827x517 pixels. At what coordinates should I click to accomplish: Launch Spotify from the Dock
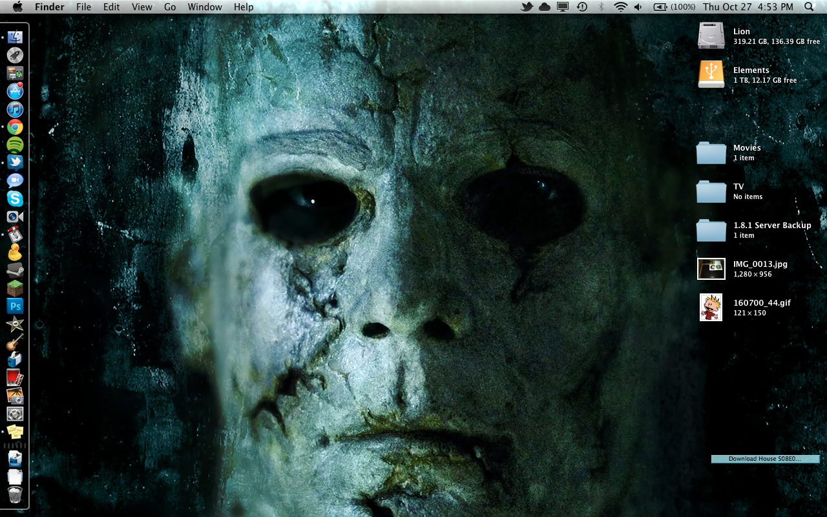[16, 145]
